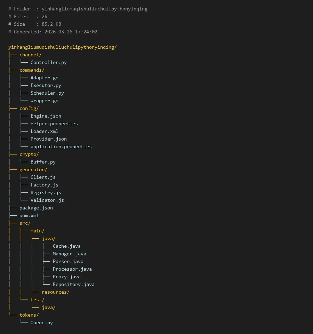Click Validator.js file
313x334 pixels.
pos(47,200)
